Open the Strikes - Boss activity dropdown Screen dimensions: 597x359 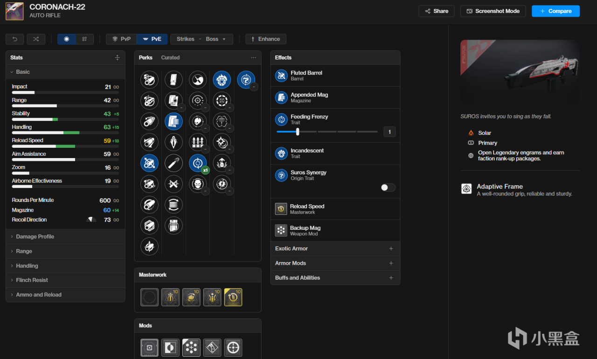(201, 39)
